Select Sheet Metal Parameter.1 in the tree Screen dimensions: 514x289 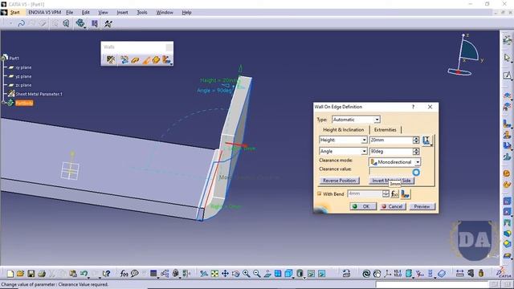(39, 94)
